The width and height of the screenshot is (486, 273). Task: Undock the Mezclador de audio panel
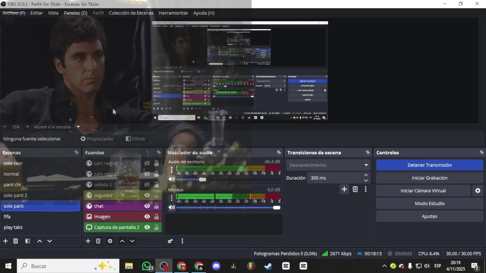(x=279, y=153)
